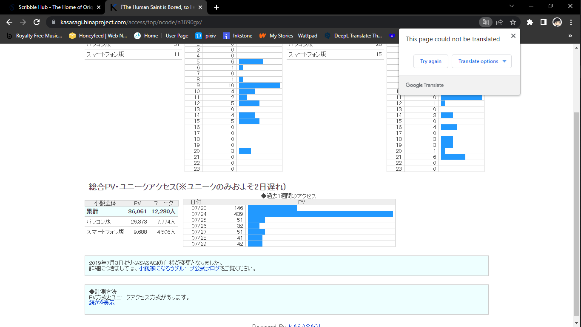Toggle the browser side panel
Image resolution: width=581 pixels, height=327 pixels.
click(543, 22)
